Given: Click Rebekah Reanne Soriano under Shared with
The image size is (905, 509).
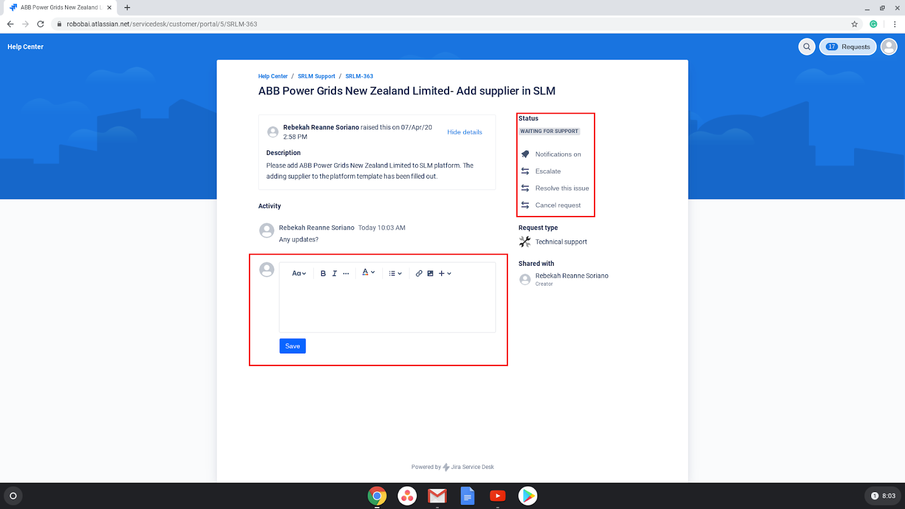Looking at the screenshot, I should (x=571, y=276).
